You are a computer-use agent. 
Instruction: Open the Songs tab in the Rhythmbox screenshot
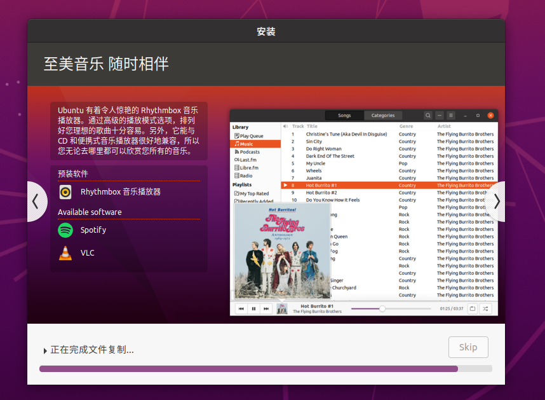[x=344, y=116]
